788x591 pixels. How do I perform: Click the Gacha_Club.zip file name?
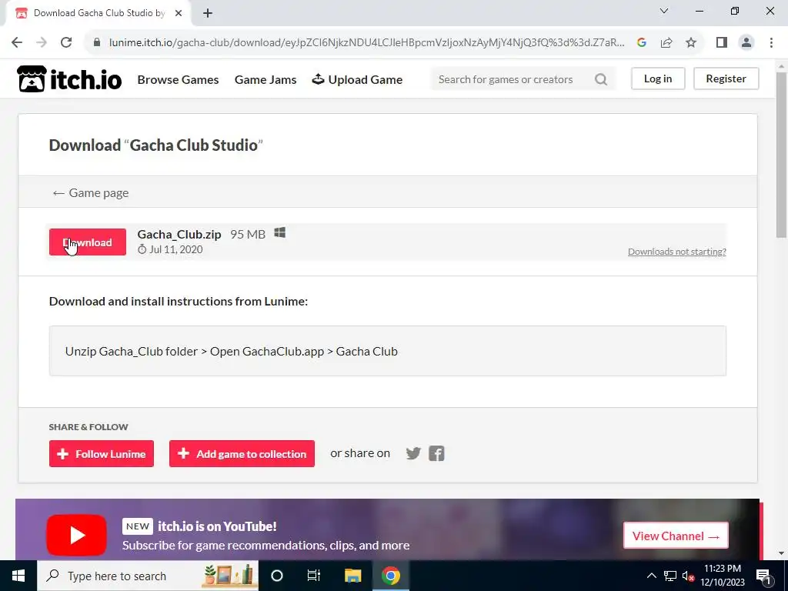click(x=179, y=235)
